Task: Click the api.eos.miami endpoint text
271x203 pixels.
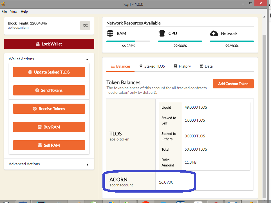Action: [19, 28]
